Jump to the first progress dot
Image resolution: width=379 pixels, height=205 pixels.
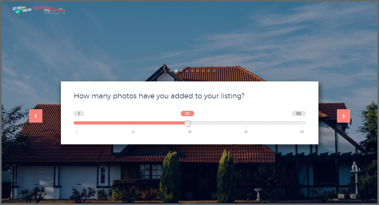165,71
